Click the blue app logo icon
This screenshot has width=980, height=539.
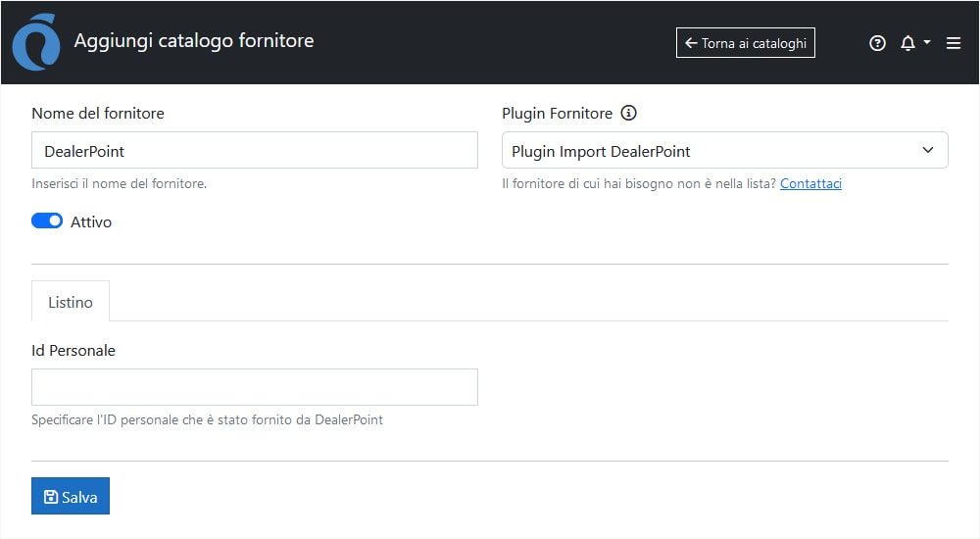coord(36,42)
